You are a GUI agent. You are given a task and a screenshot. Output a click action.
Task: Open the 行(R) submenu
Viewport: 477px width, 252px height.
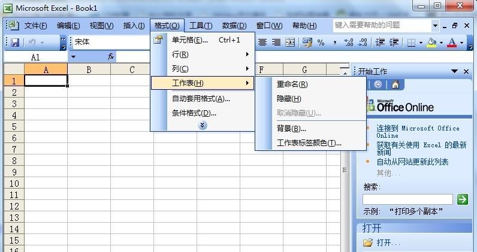tap(203, 54)
